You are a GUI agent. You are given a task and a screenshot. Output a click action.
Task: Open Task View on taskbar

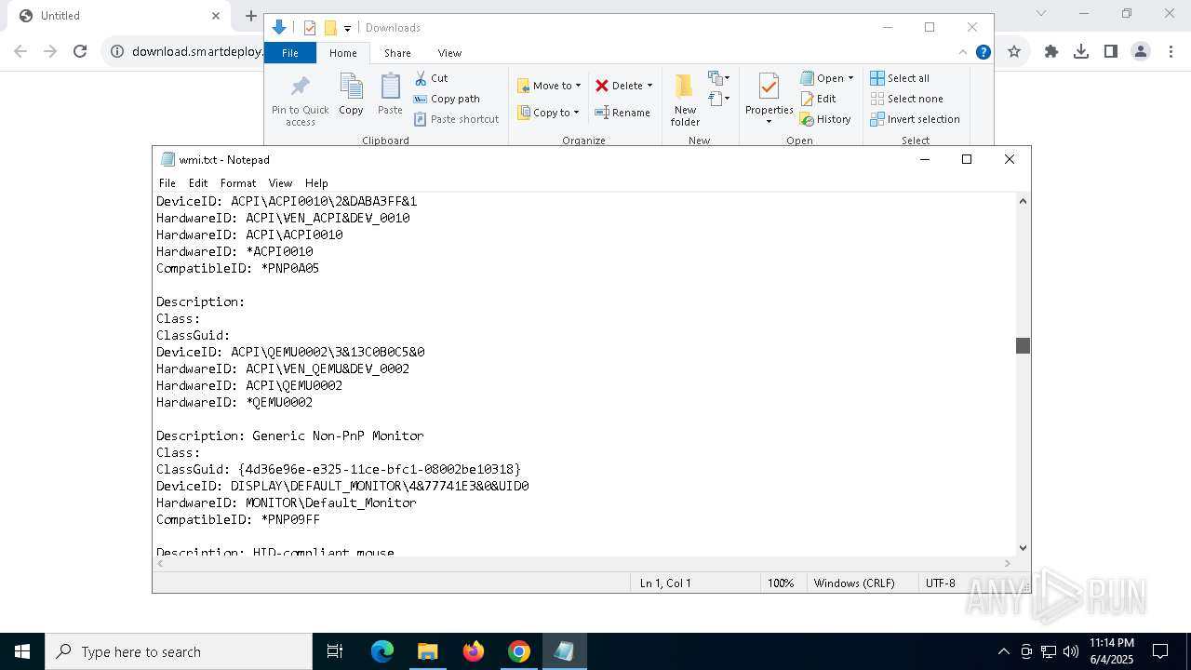[335, 651]
